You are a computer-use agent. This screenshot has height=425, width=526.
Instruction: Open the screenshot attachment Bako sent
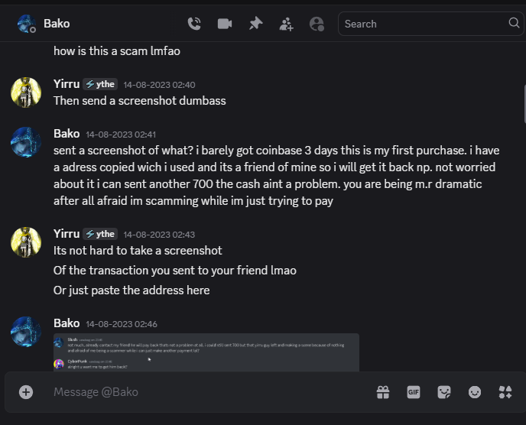tap(206, 352)
